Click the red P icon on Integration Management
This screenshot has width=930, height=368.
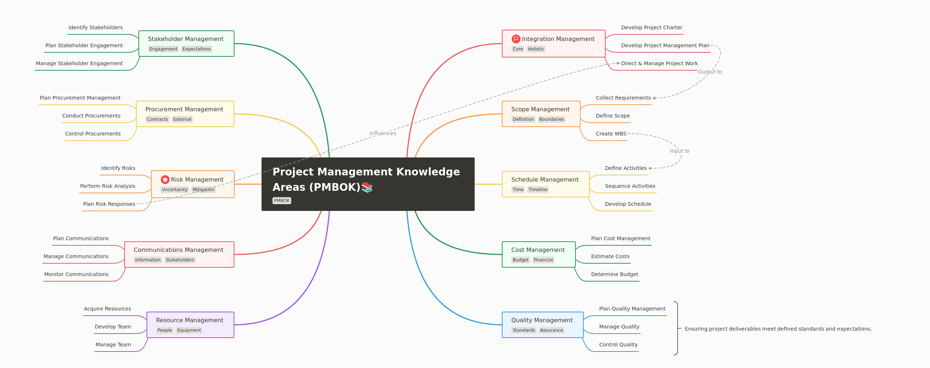click(x=516, y=38)
